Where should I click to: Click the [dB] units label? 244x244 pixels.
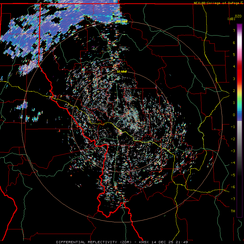click(231, 19)
